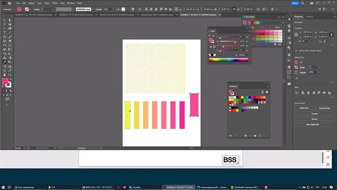Viewport: 337px width, 190px height.
Task: Click New Swatch icon in Swatches panel
Action: pyautogui.click(x=260, y=136)
